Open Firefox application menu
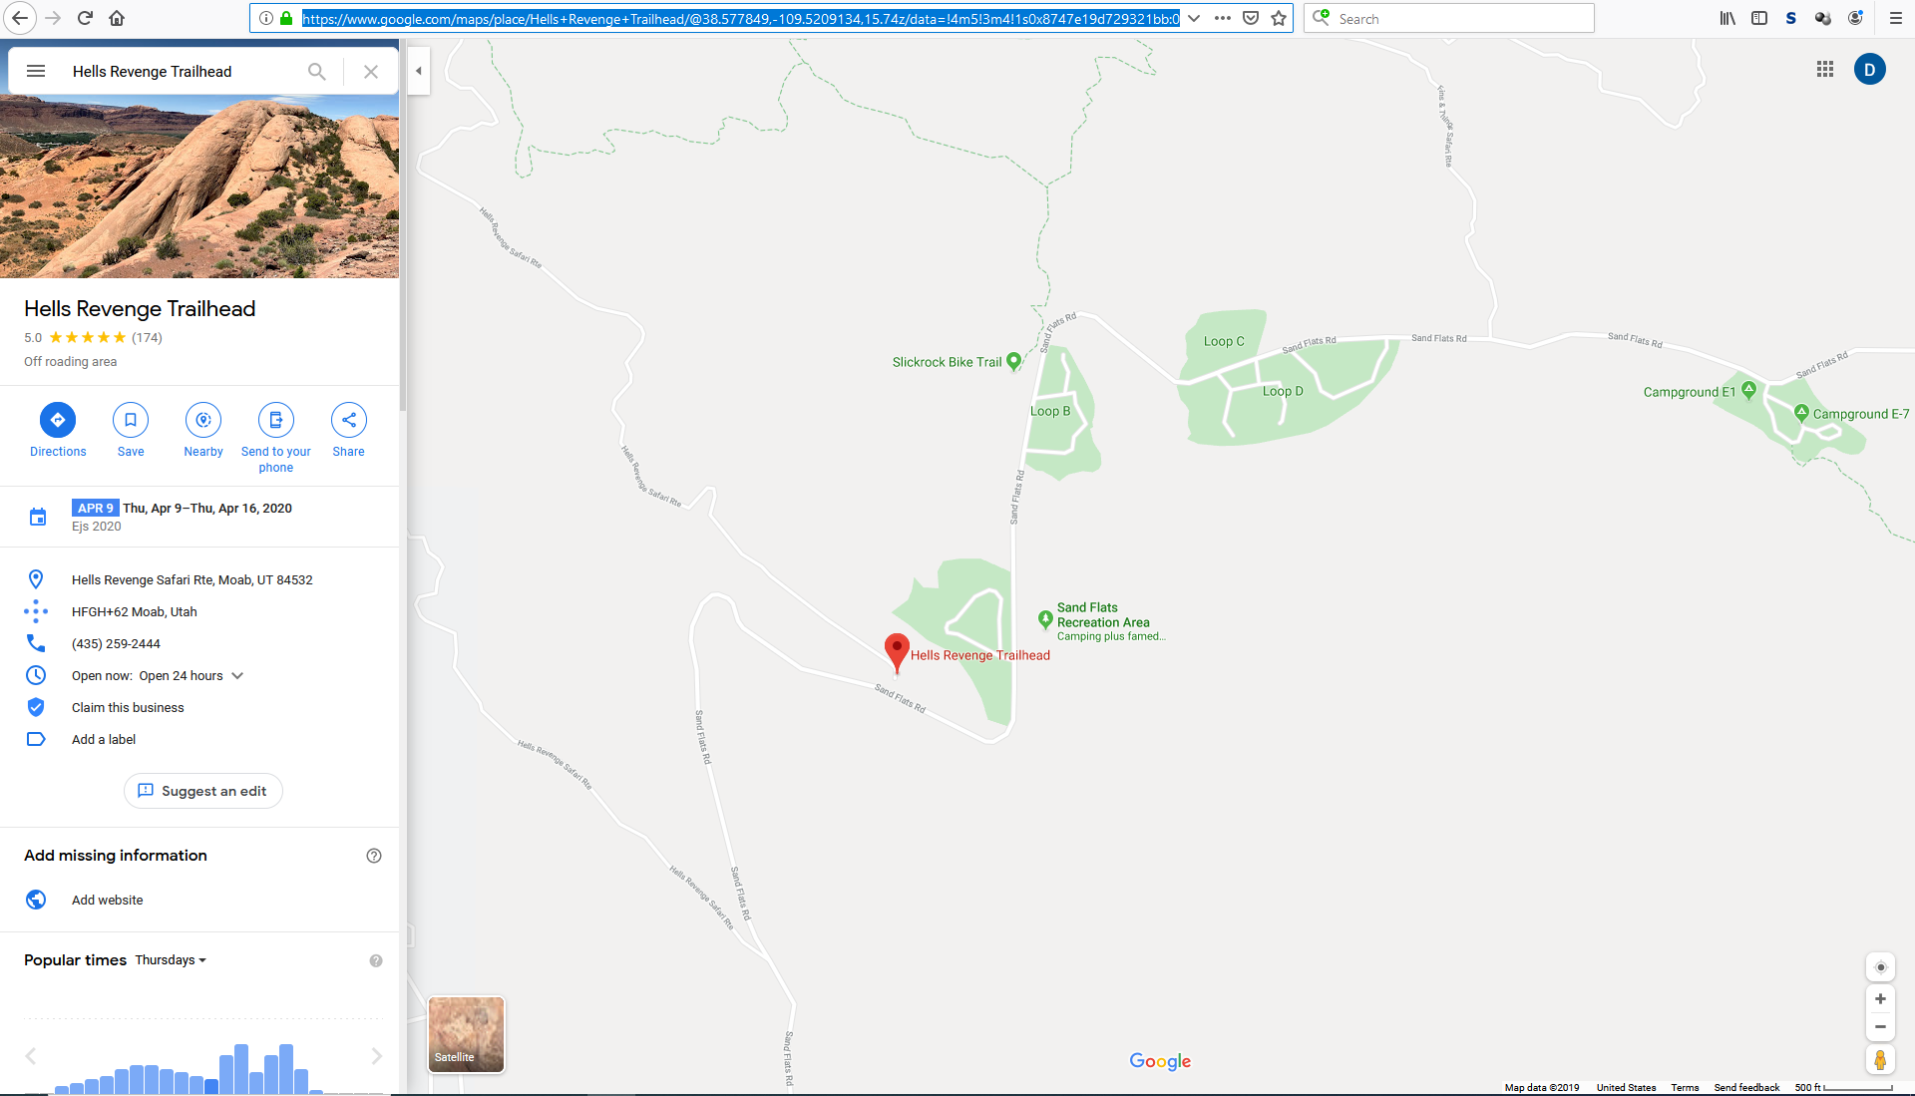Image resolution: width=1915 pixels, height=1096 pixels. (x=1896, y=18)
